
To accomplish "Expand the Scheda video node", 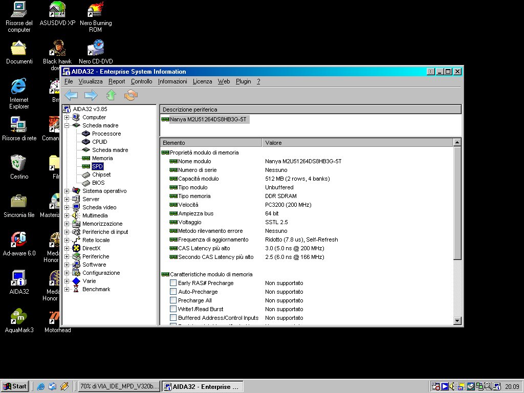I will click(x=67, y=208).
